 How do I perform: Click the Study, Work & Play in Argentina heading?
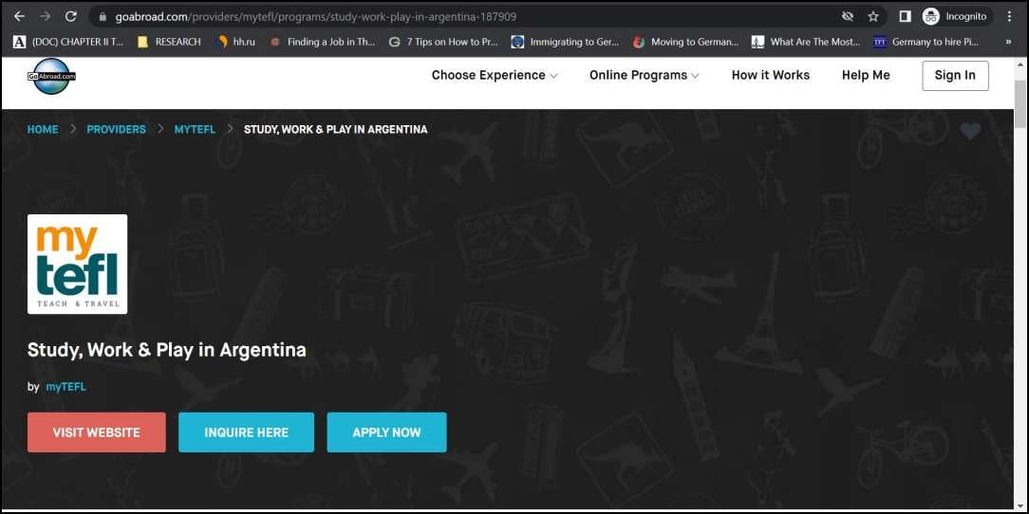[x=167, y=350]
